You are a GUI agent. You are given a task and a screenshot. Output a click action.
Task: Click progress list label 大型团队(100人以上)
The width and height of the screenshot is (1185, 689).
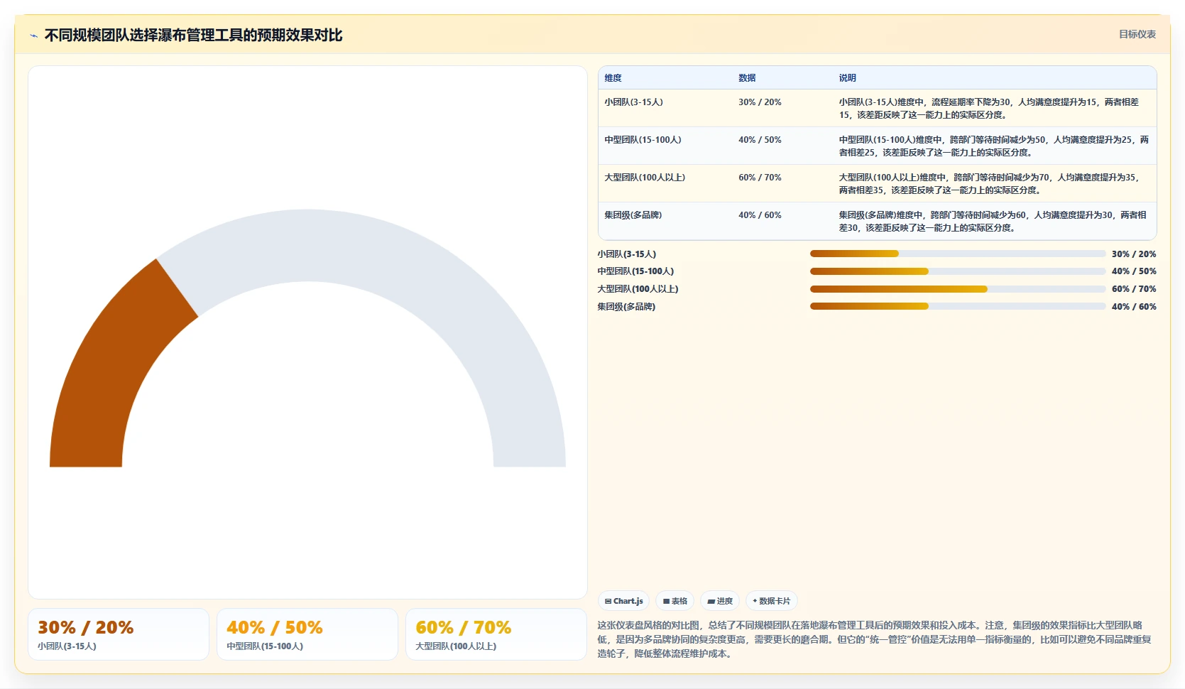point(638,289)
